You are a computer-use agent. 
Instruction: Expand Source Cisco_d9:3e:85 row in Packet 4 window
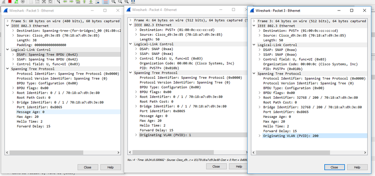136,35
